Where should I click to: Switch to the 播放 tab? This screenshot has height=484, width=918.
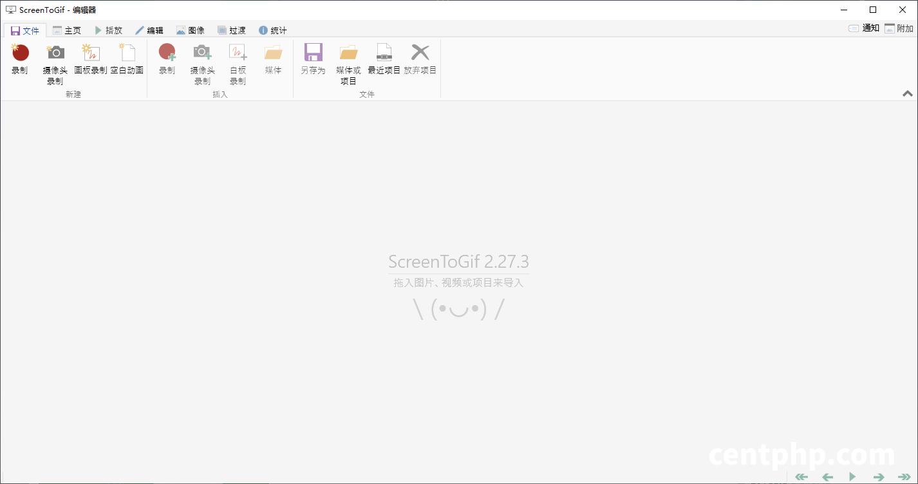tap(108, 30)
